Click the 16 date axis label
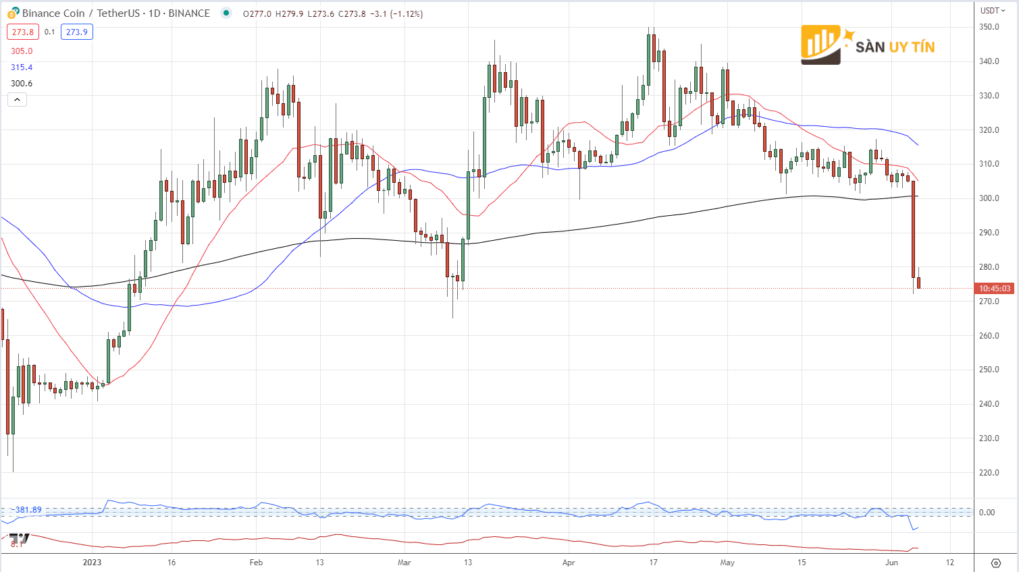 tap(172, 563)
